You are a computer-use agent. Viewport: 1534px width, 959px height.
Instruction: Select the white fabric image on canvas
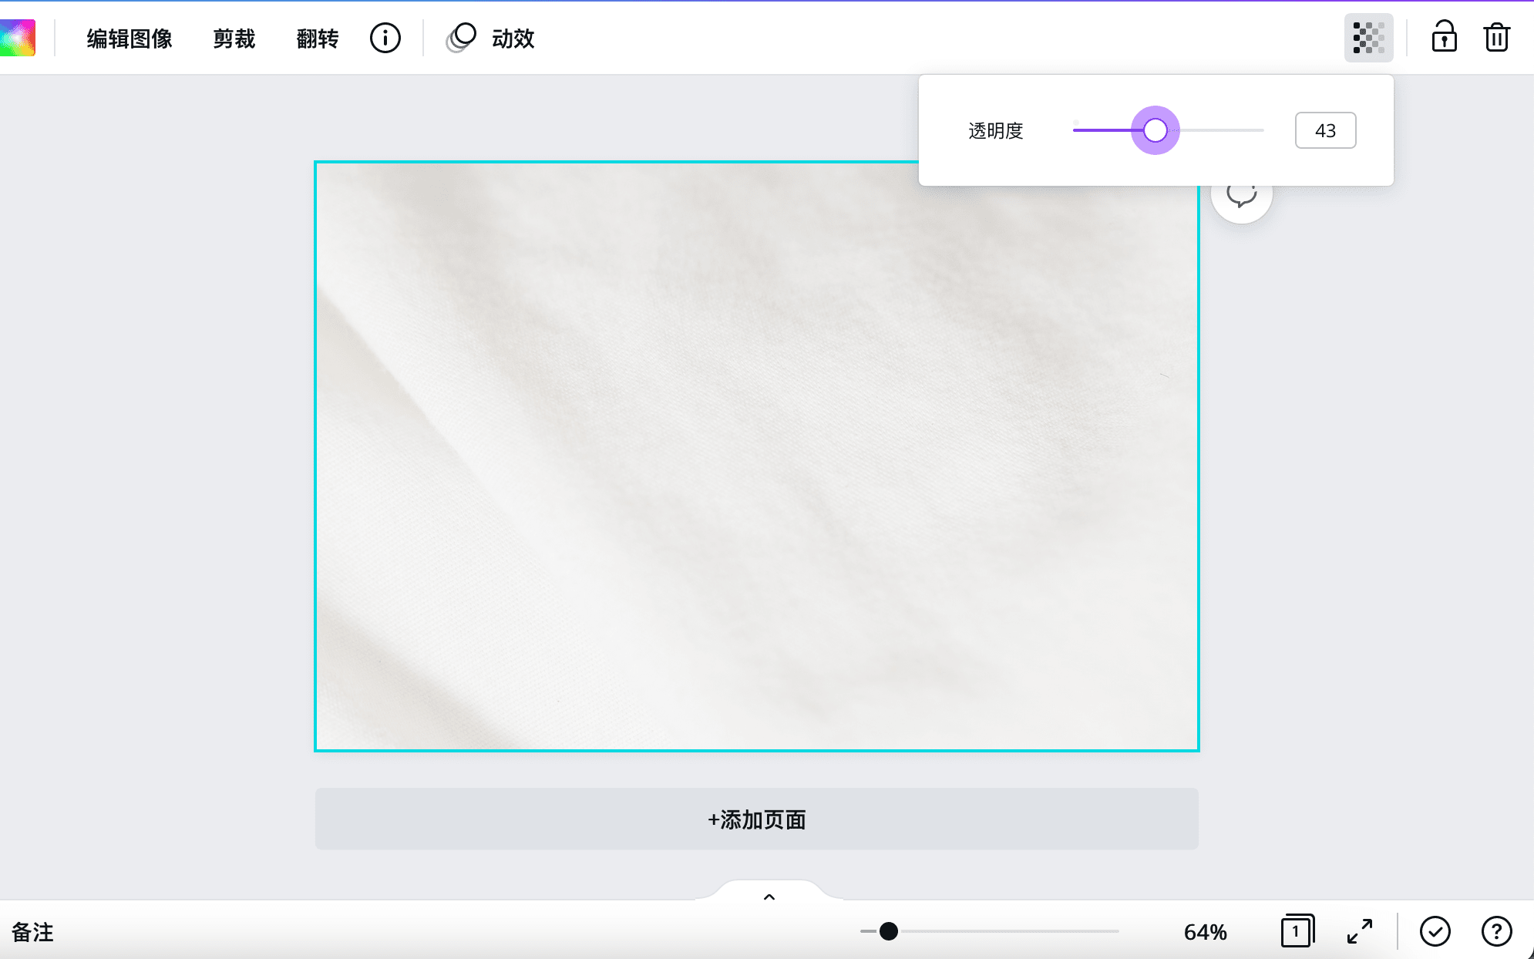tap(756, 456)
